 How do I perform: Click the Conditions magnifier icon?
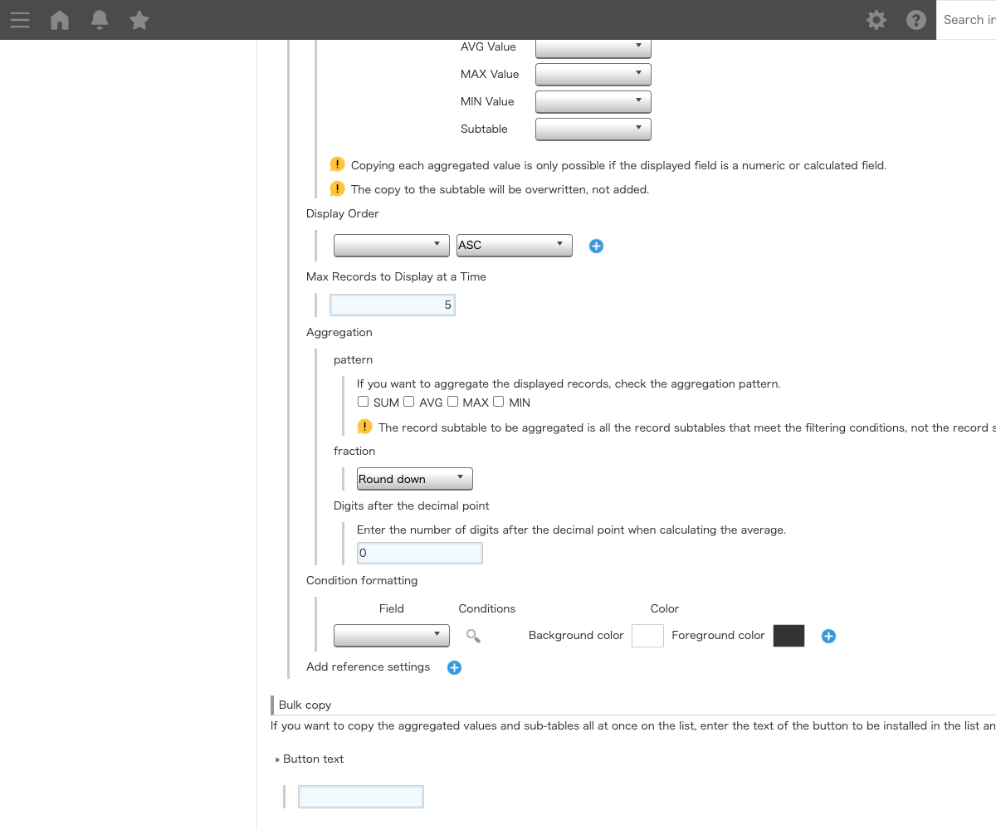[473, 636]
